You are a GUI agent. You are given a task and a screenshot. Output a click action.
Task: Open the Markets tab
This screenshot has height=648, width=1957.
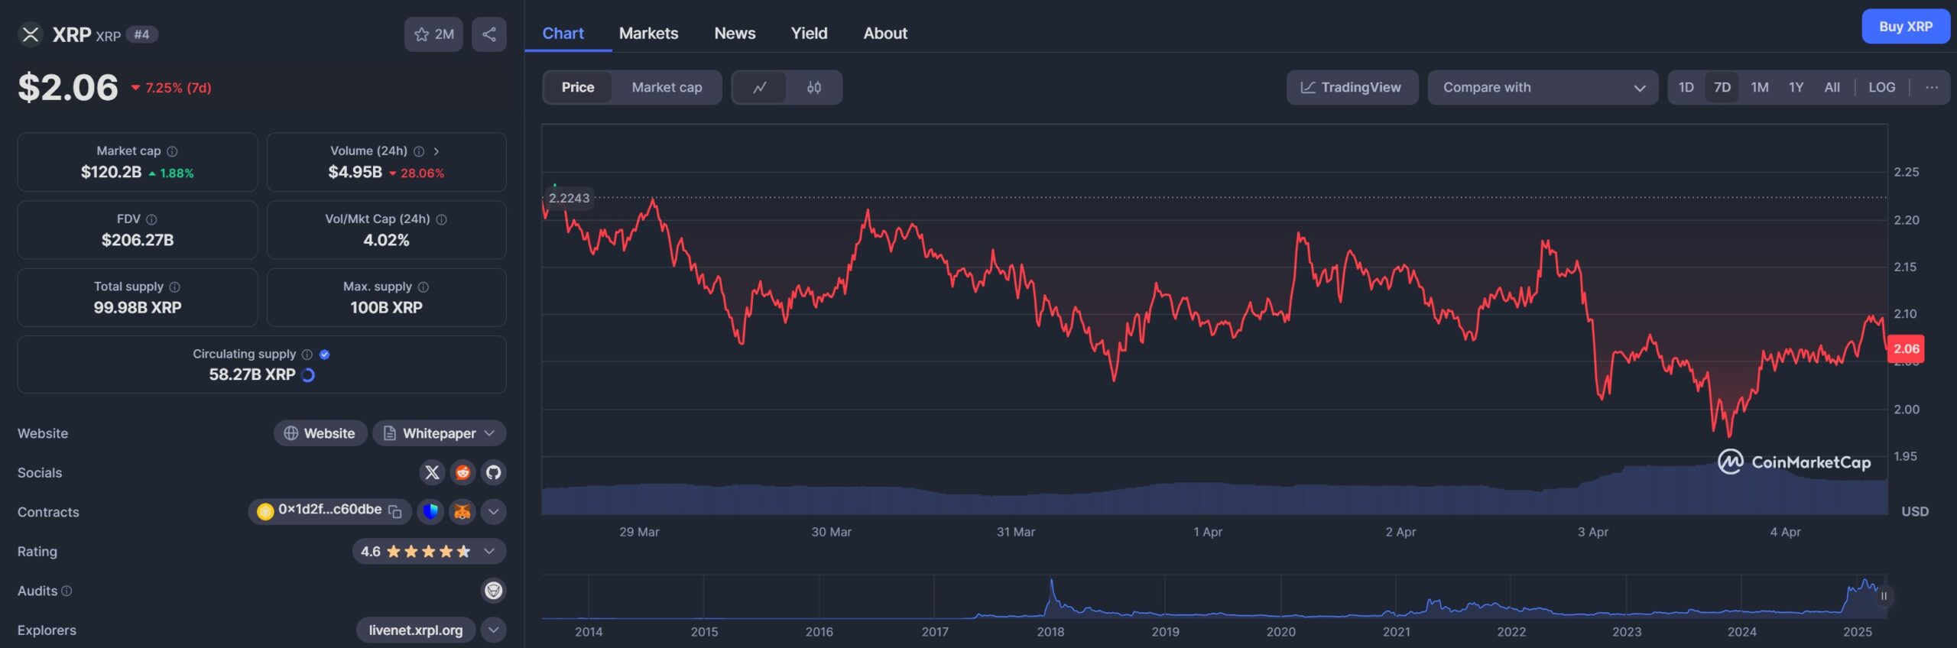[648, 33]
